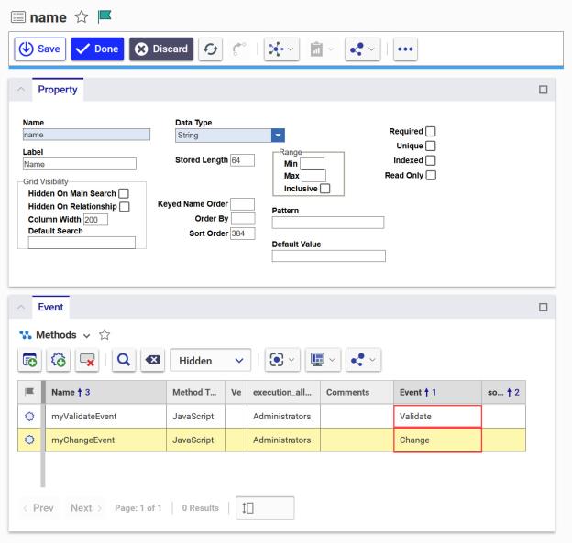Open the Hidden search mode dropdown

click(x=211, y=361)
